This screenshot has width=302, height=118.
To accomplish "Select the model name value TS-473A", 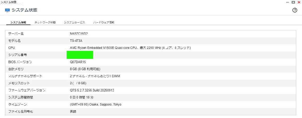I will [76, 41].
